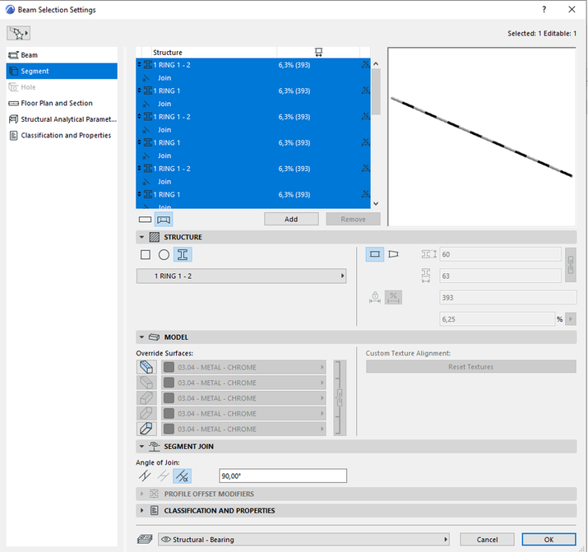Click the profile width field showing 63

pyautogui.click(x=500, y=276)
